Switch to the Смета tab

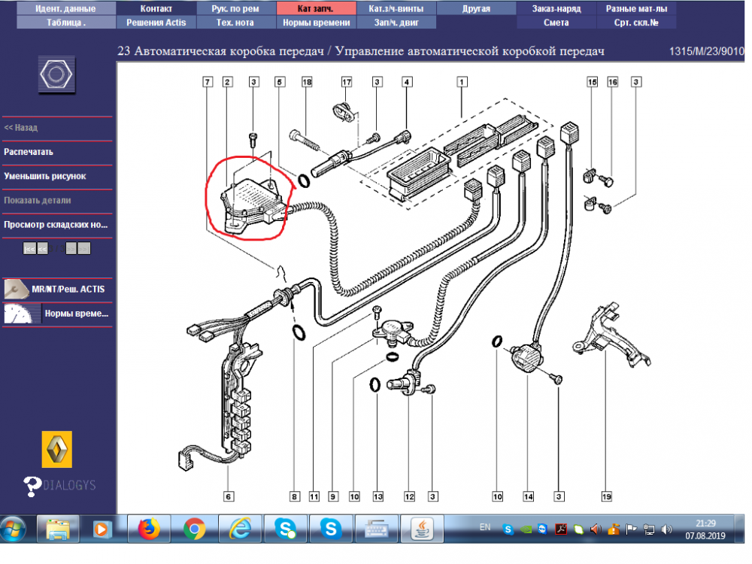coord(556,23)
